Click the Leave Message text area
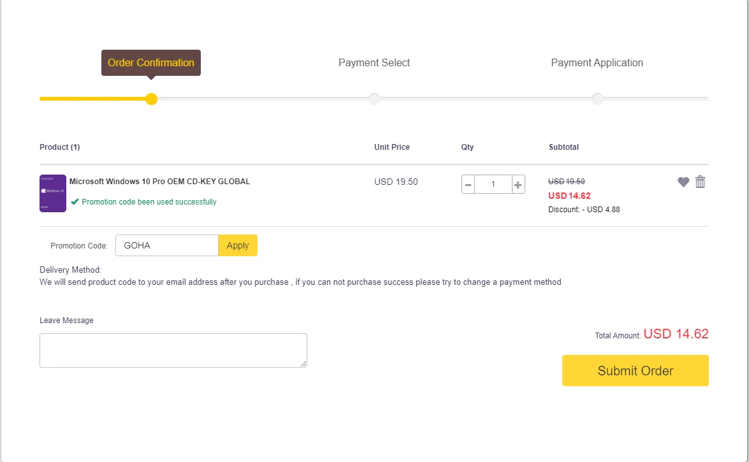Viewport: 749px width, 462px height. click(x=173, y=350)
